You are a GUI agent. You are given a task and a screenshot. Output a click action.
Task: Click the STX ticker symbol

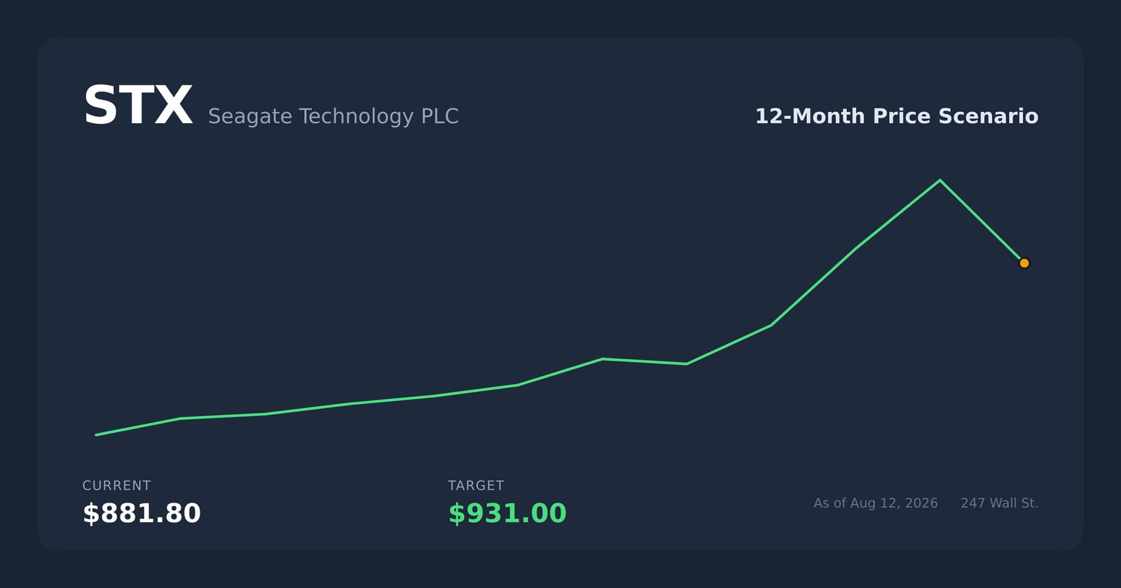pyautogui.click(x=138, y=106)
